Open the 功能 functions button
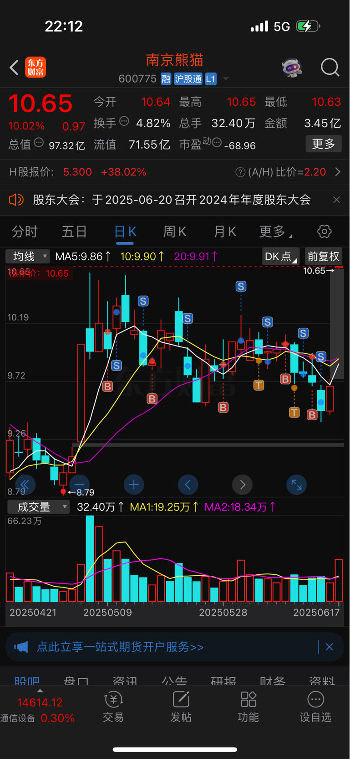Screen dimensions: 350x759 pyautogui.click(x=248, y=707)
